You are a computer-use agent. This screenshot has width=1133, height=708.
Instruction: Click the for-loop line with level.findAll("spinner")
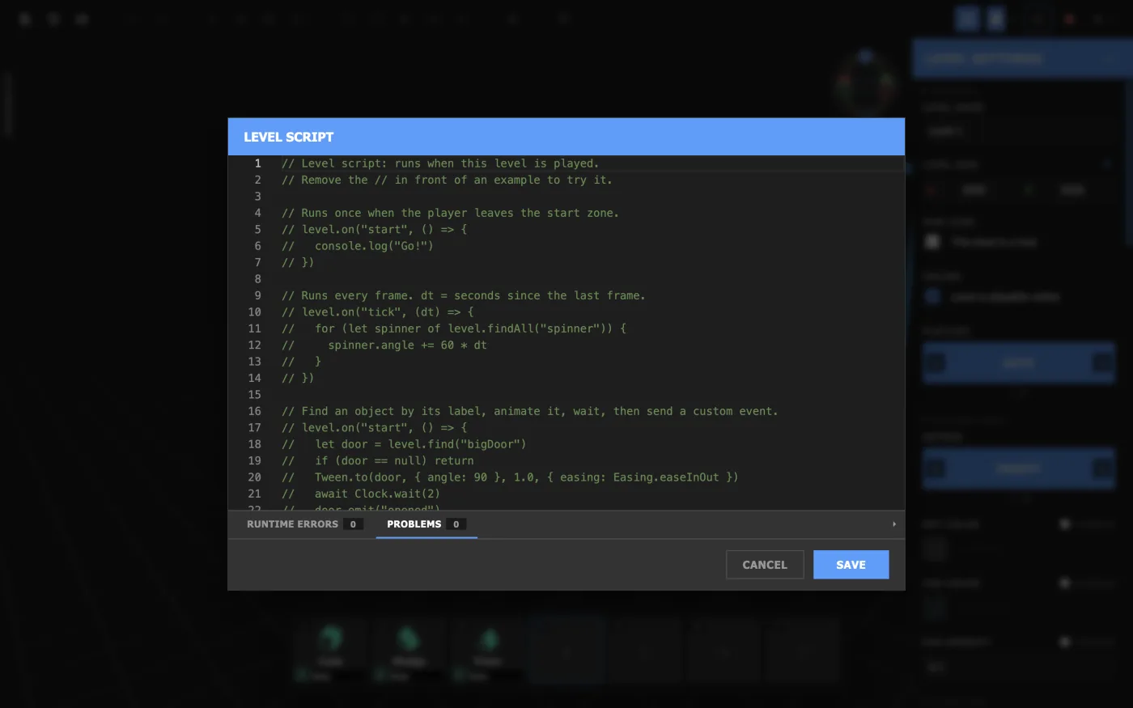tap(454, 329)
